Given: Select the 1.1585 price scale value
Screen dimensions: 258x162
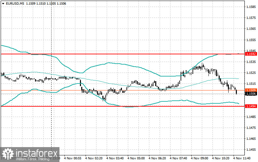Looking at the screenshot, I should (x=251, y=7).
